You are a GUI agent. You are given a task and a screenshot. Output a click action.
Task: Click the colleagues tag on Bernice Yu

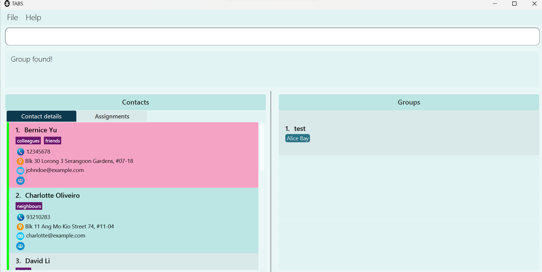coord(28,141)
